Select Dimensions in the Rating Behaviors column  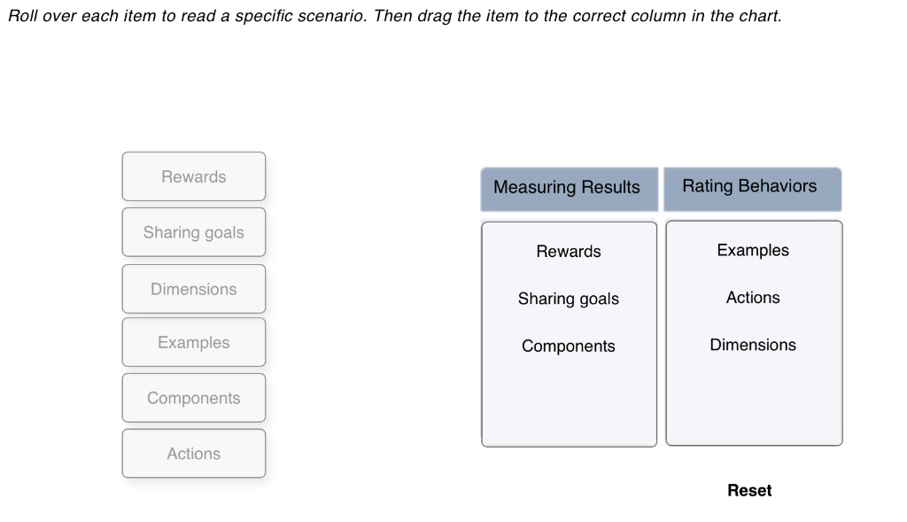[x=752, y=345]
